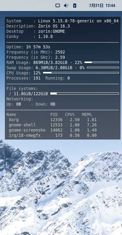The height and width of the screenshot is (235, 122).
Task: Click the 'File systems:' heading
Action: click(x=22, y=88)
